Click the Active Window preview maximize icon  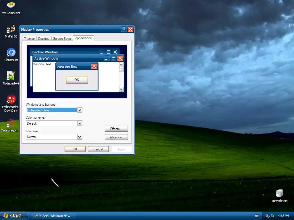point(113,58)
